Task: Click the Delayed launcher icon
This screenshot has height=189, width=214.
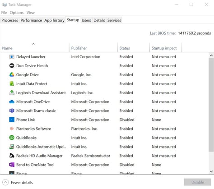Action: pos(12,57)
